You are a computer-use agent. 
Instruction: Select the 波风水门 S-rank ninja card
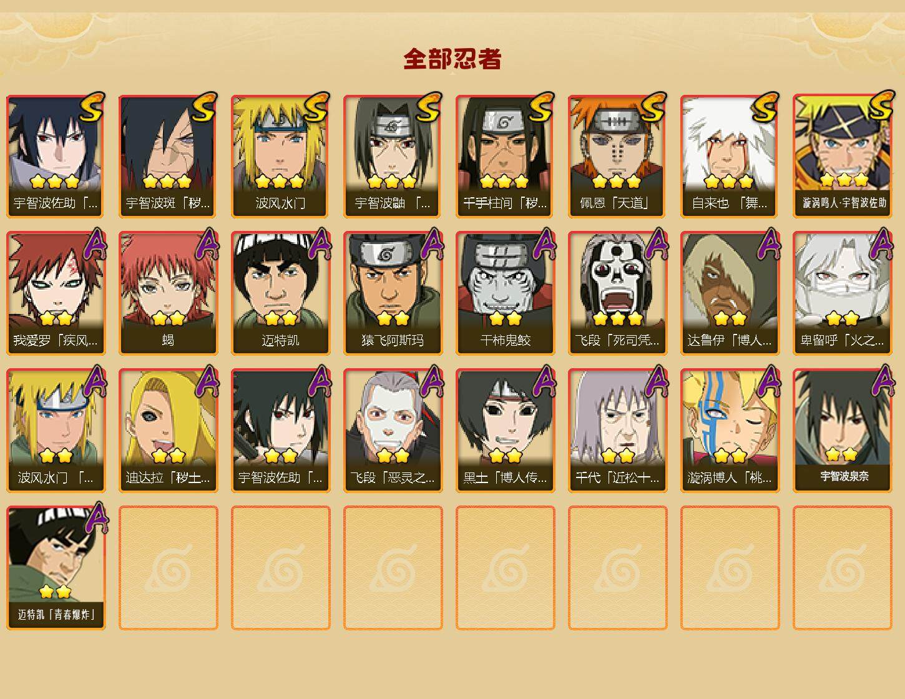coord(280,156)
